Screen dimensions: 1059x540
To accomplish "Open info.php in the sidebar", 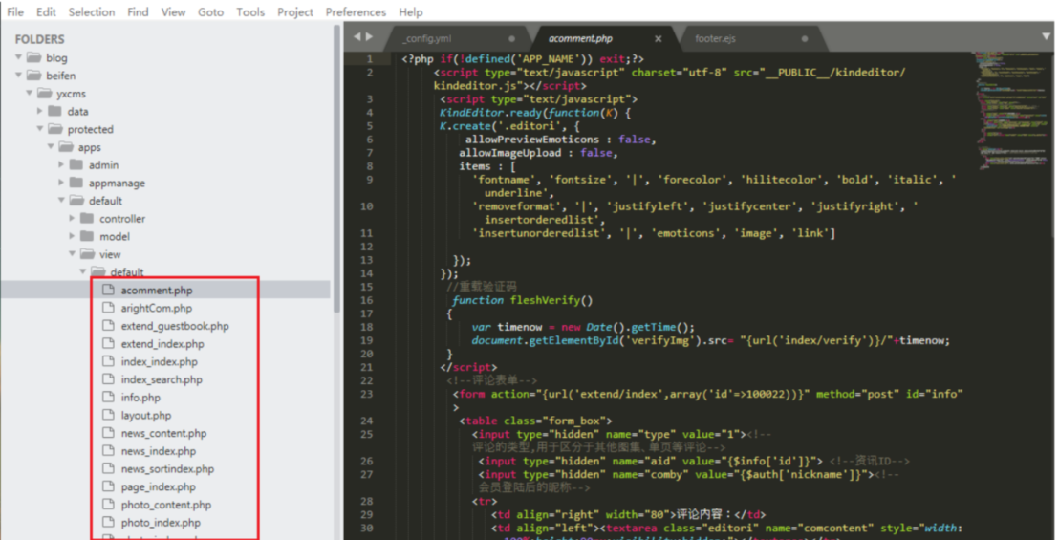I will [x=140, y=398].
